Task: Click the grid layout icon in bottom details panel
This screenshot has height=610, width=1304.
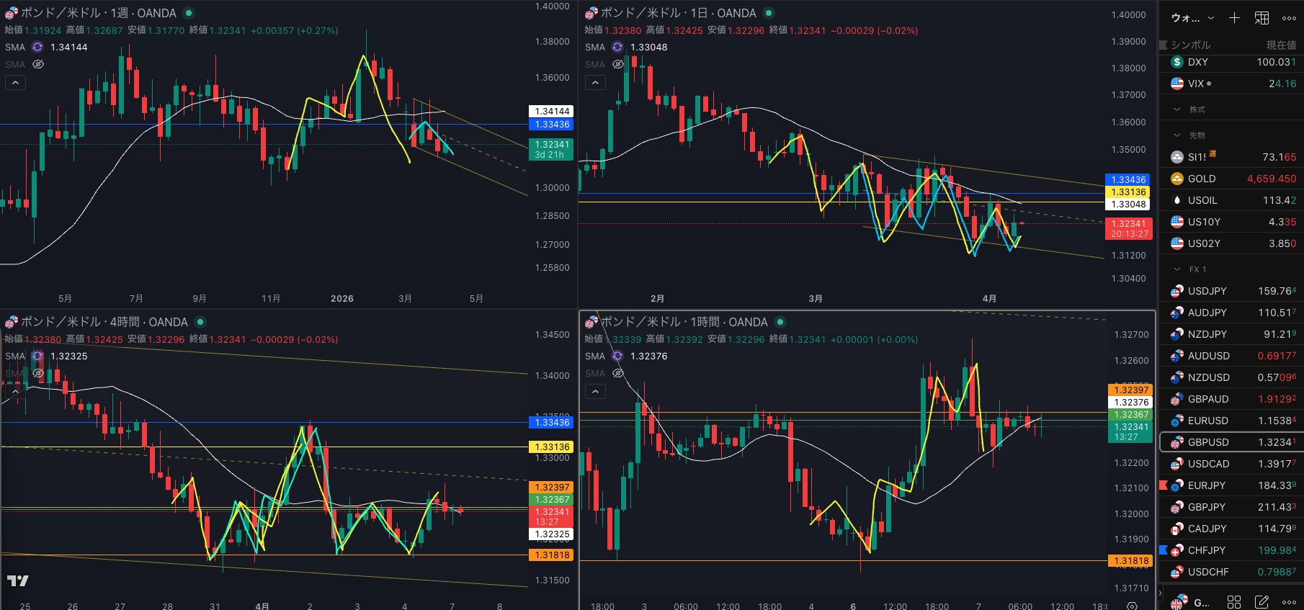Action: coord(1234,601)
